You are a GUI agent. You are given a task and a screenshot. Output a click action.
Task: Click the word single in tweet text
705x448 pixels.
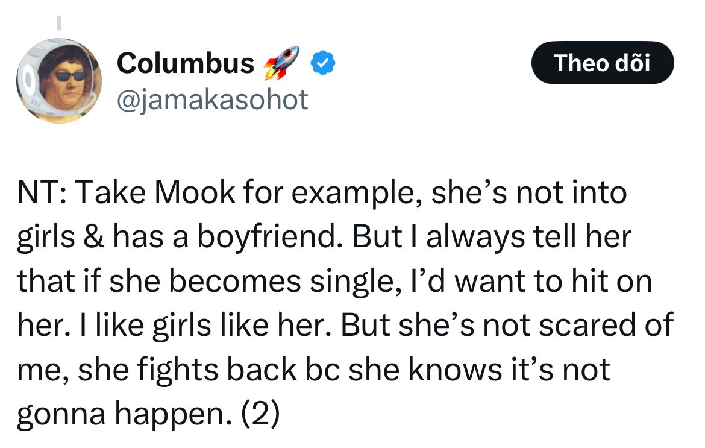[x=352, y=282]
